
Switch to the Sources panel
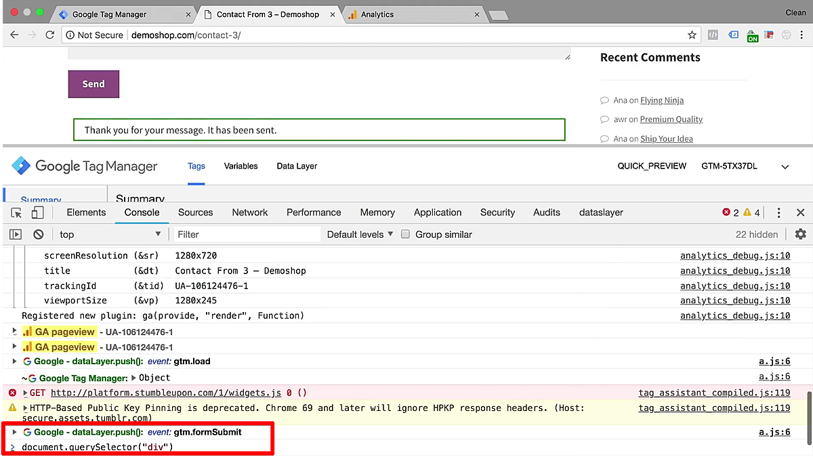point(196,213)
